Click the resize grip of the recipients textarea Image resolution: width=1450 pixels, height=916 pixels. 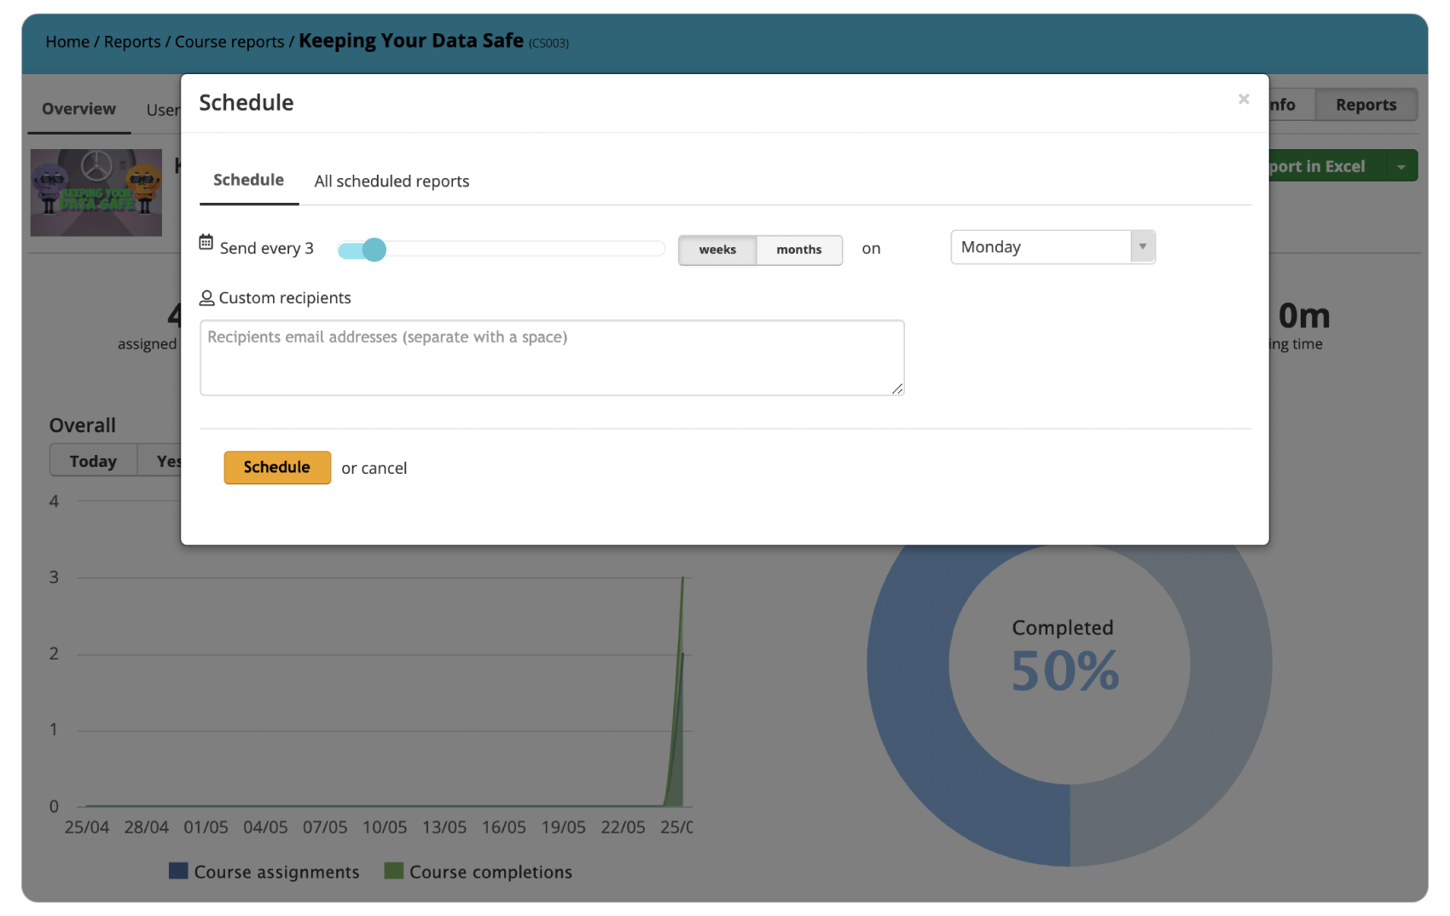(x=896, y=389)
